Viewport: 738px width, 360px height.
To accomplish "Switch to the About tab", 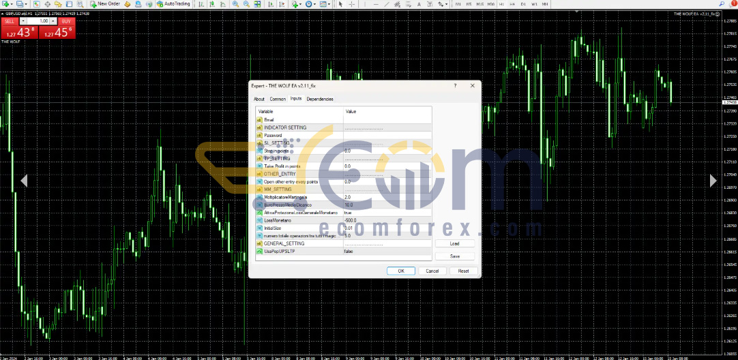I will pos(259,99).
